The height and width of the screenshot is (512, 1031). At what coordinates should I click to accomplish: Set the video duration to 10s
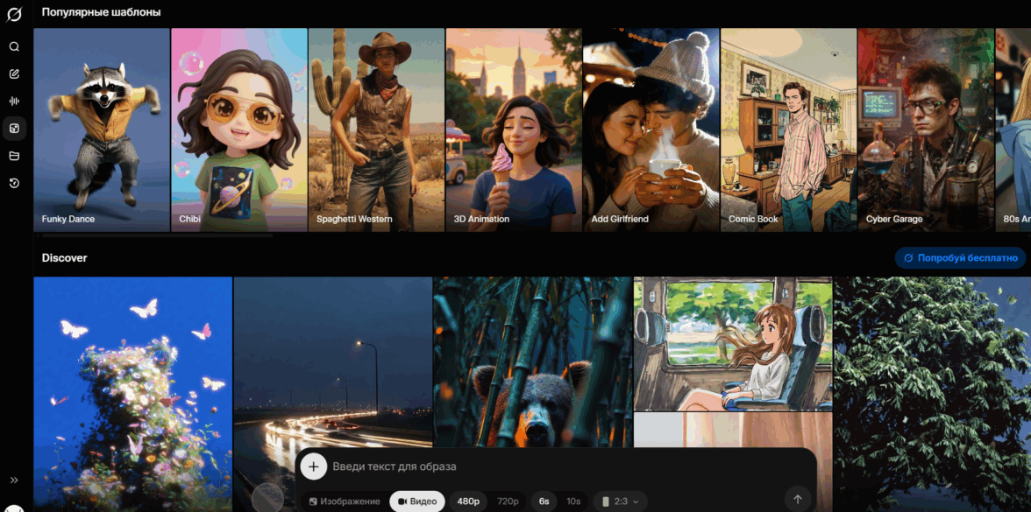573,501
